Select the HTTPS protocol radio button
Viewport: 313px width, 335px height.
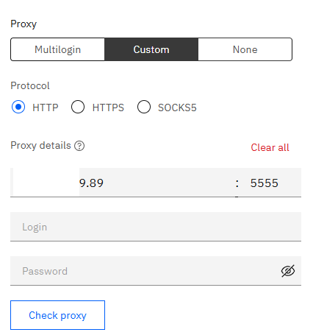click(78, 107)
